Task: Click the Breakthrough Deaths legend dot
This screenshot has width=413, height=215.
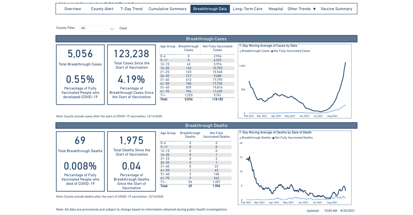Action: 241,138
